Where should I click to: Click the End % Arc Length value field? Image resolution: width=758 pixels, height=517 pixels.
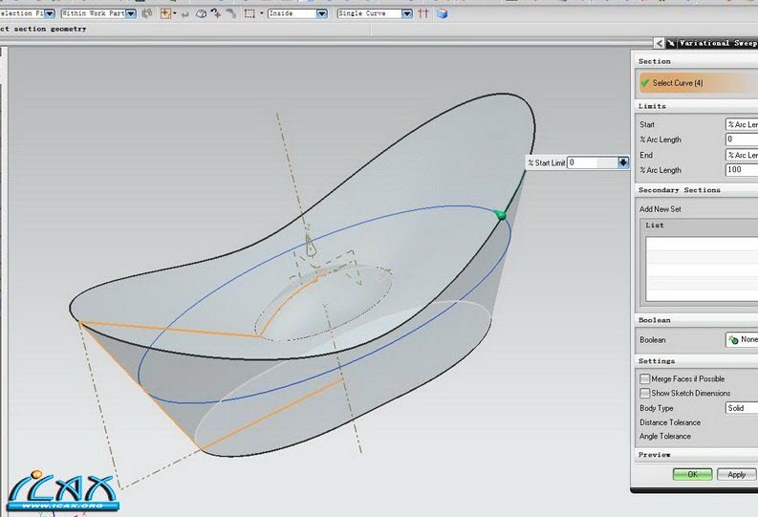[x=742, y=170]
